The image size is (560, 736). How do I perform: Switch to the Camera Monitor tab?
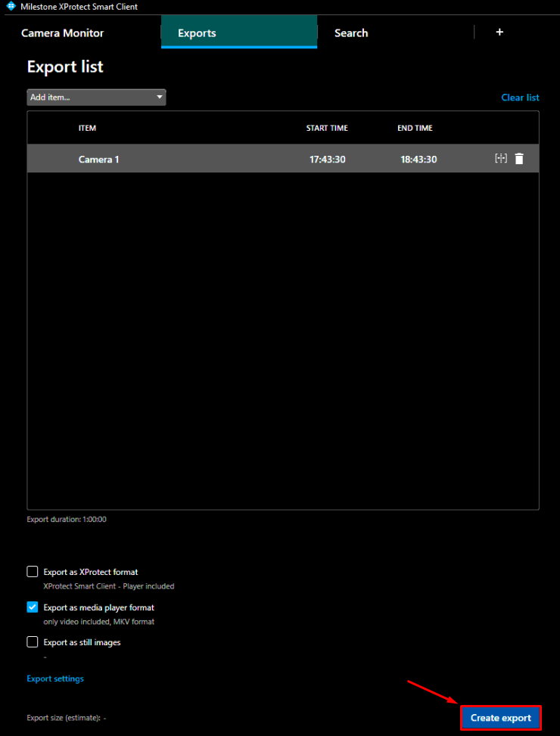point(62,33)
